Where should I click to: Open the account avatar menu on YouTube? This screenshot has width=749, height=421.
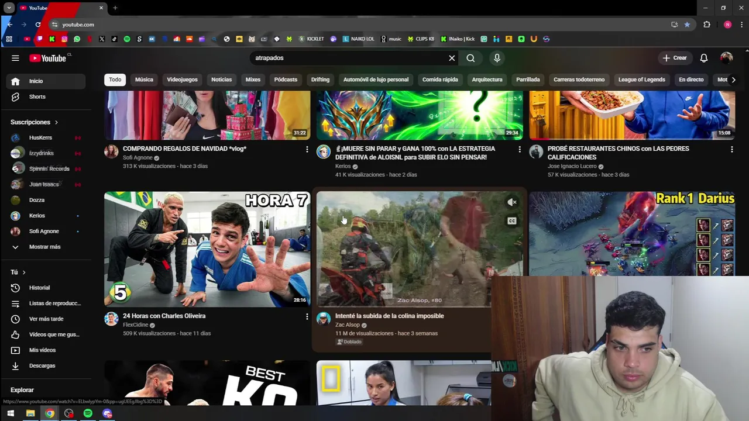coord(726,58)
